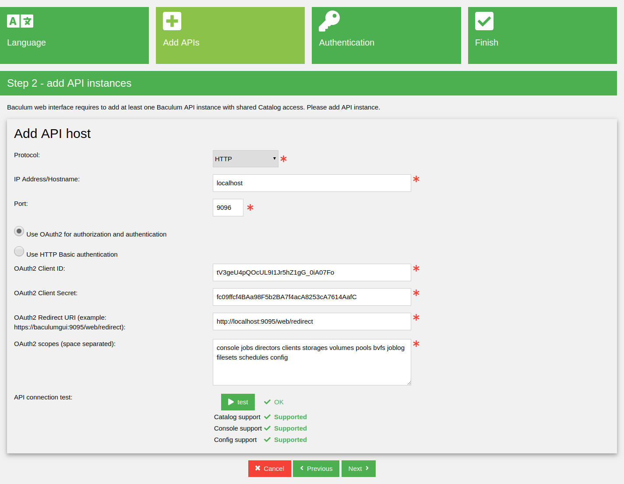Screen dimensions: 624x484
Task: Select Use OAuth2 for authorization radio button
Action: 19,231
